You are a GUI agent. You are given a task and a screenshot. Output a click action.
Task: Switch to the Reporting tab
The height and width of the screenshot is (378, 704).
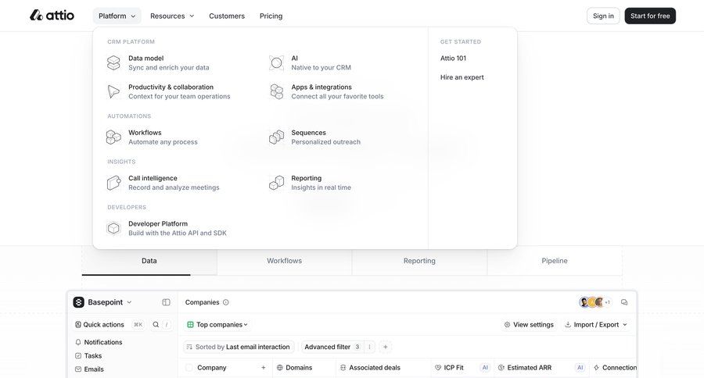tap(419, 261)
